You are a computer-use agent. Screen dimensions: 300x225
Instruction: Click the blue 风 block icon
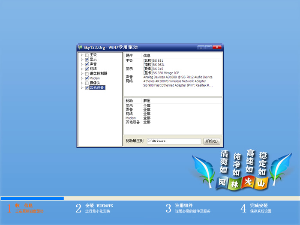222,183
